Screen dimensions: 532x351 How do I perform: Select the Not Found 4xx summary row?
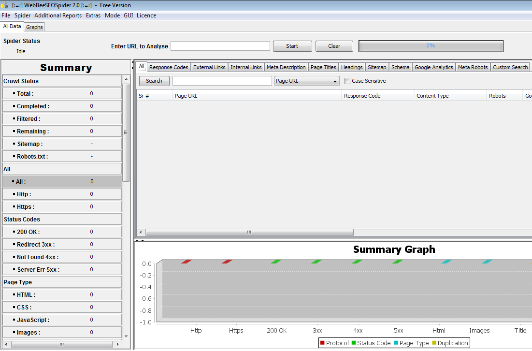62,257
